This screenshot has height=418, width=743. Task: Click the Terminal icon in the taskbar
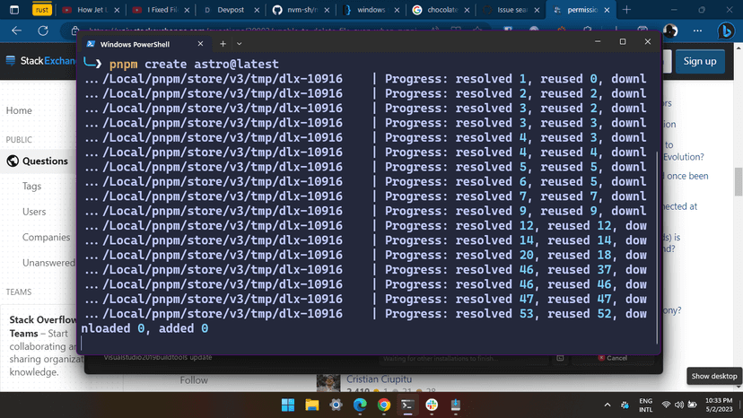click(408, 405)
